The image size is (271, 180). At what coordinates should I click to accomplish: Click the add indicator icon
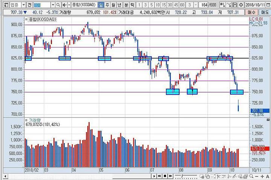pos(222,5)
